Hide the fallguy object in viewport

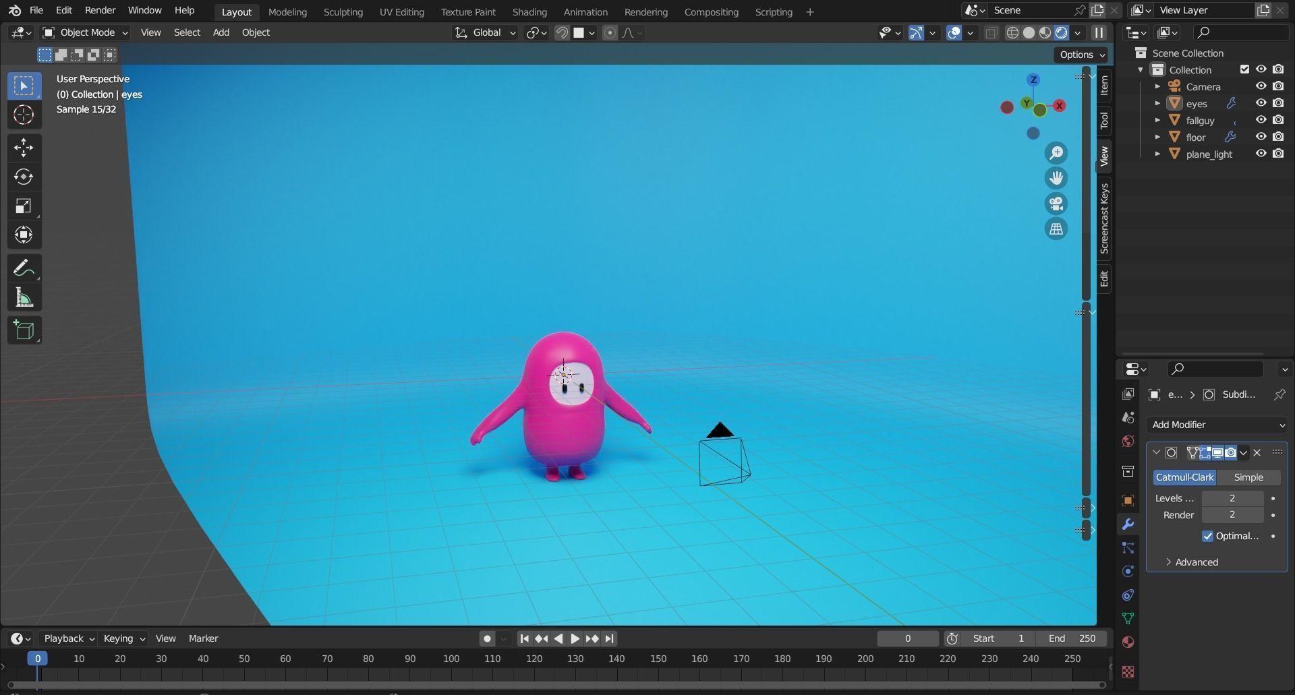(1261, 120)
